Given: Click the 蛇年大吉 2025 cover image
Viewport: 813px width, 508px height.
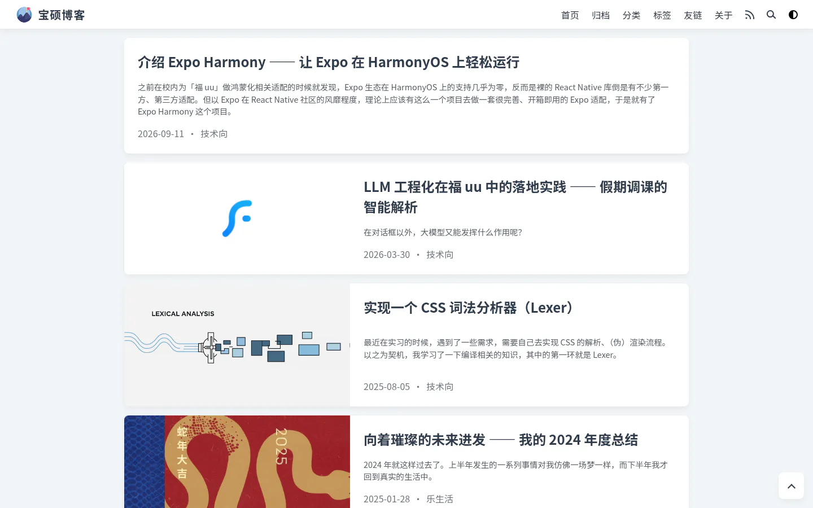Looking at the screenshot, I should [x=237, y=462].
